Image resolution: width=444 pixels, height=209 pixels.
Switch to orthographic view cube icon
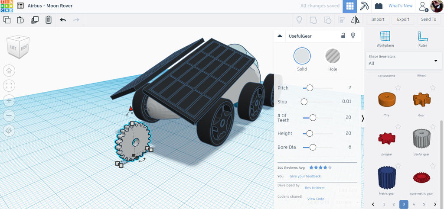pos(9,130)
